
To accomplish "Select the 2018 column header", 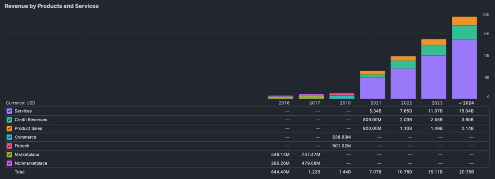I will (345, 103).
